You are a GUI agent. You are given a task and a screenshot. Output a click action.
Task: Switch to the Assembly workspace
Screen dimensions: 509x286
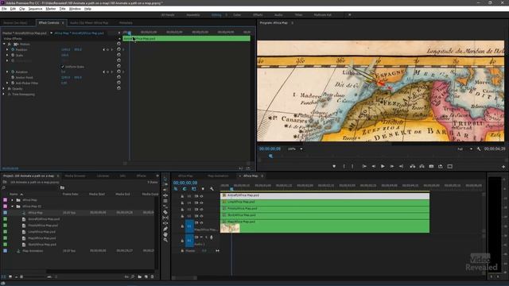coord(192,15)
